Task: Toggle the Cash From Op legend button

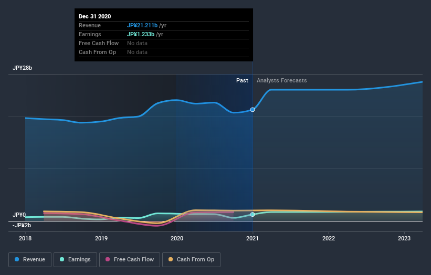Action: 191,260
